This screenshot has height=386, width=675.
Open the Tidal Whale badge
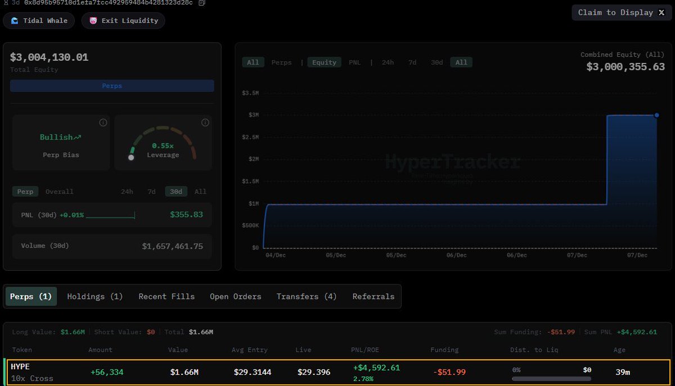pos(39,21)
